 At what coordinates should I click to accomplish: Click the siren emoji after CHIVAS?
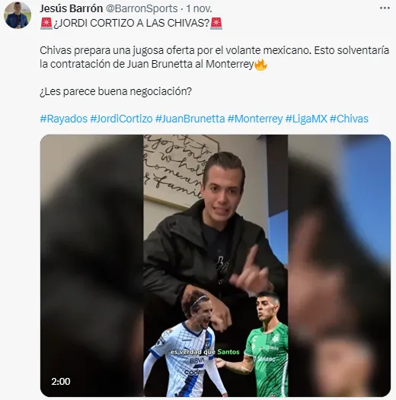click(x=216, y=24)
